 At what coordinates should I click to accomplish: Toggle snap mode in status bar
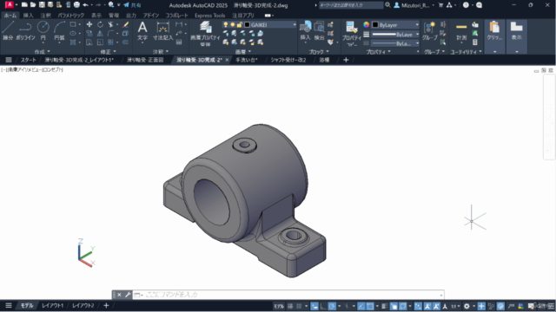tap(299, 306)
